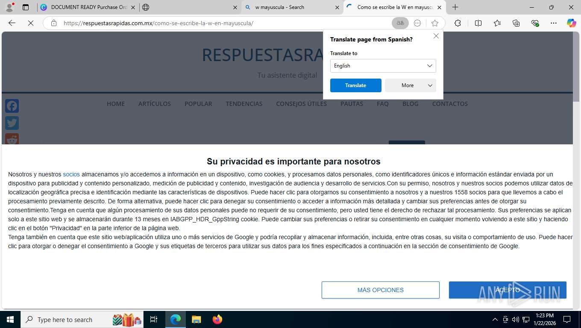Open Windows Start menu
The width and height of the screenshot is (581, 328).
(x=10, y=319)
